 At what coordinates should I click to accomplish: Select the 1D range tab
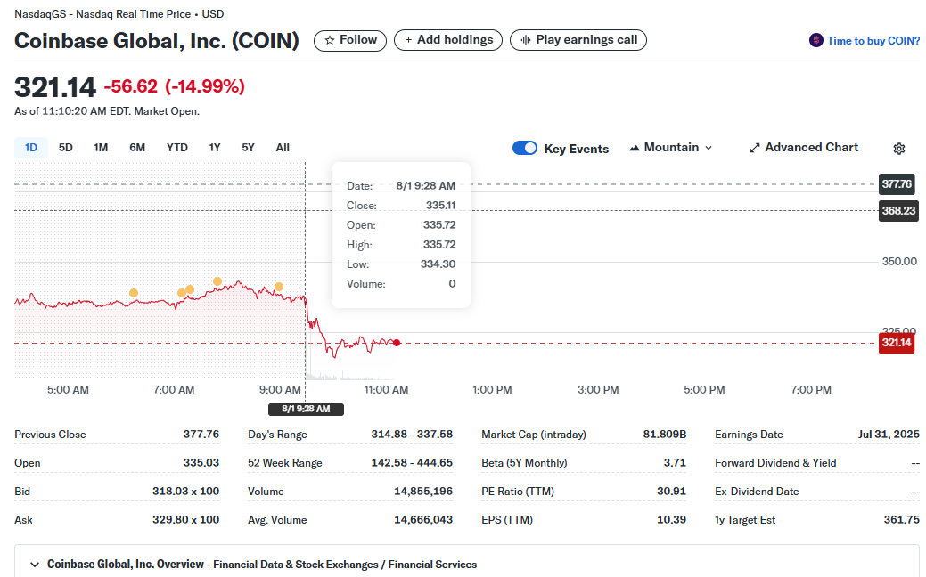tap(30, 148)
